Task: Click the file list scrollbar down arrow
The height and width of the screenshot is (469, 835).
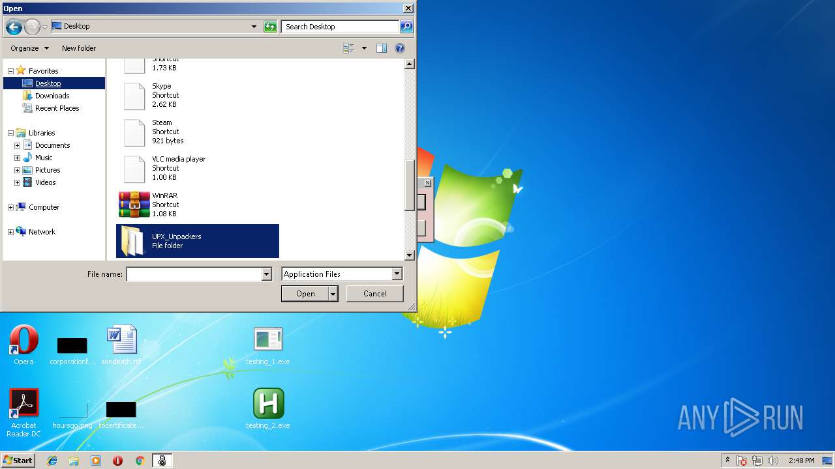Action: pos(410,255)
